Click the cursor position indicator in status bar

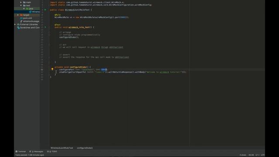[x=251, y=155]
